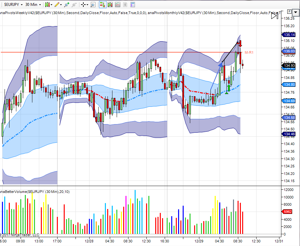Expand the cursor type dropdown arrow
This screenshot has width=300, height=246.
coord(88,5)
